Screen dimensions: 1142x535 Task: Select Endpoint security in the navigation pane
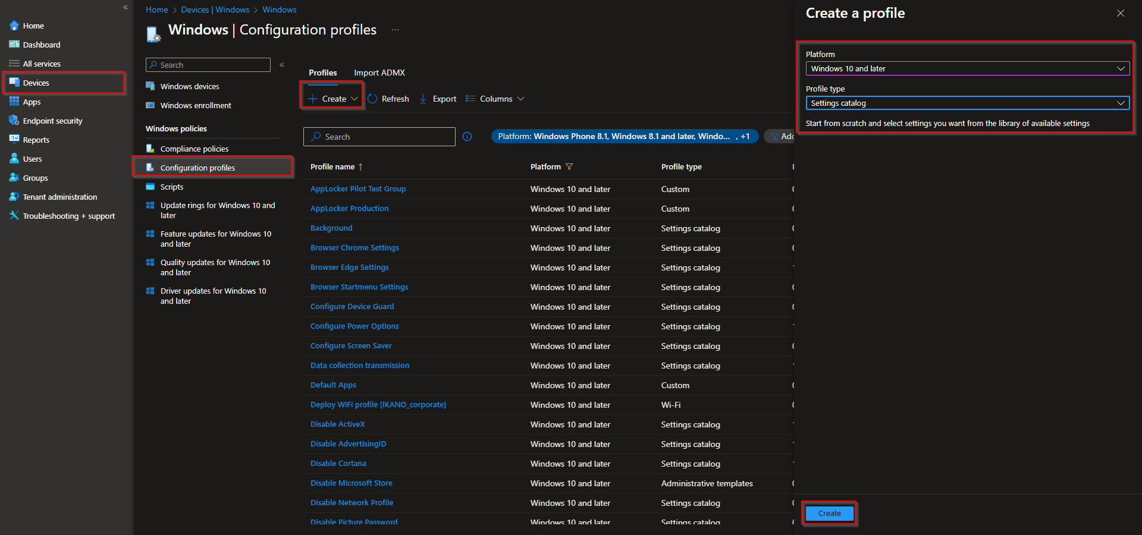[x=52, y=120]
